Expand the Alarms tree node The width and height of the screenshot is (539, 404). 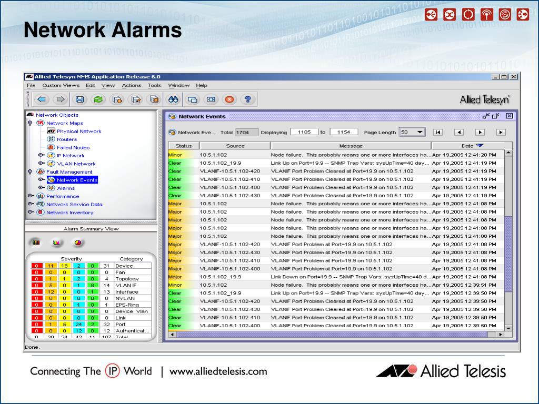[x=41, y=188]
